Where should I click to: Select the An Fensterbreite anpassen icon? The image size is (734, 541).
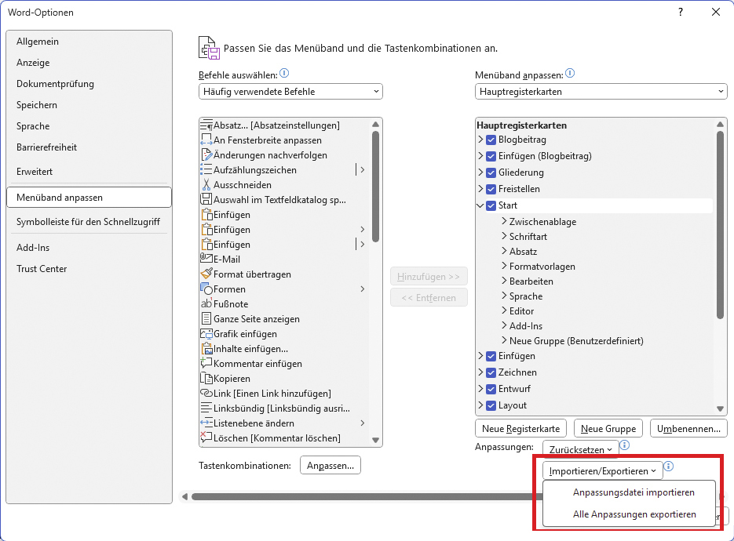[x=206, y=140]
